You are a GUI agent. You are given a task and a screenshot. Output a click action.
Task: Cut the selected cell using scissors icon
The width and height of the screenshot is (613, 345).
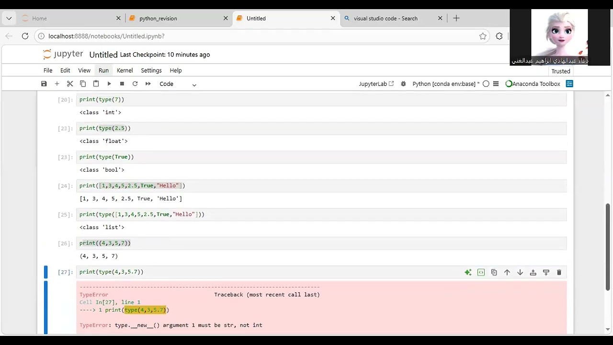coord(70,84)
